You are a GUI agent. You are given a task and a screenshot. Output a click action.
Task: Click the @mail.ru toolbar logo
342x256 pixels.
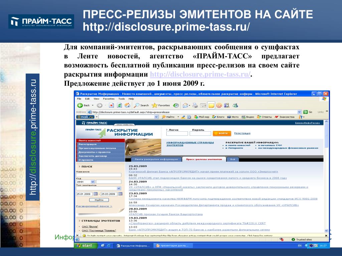(85, 117)
